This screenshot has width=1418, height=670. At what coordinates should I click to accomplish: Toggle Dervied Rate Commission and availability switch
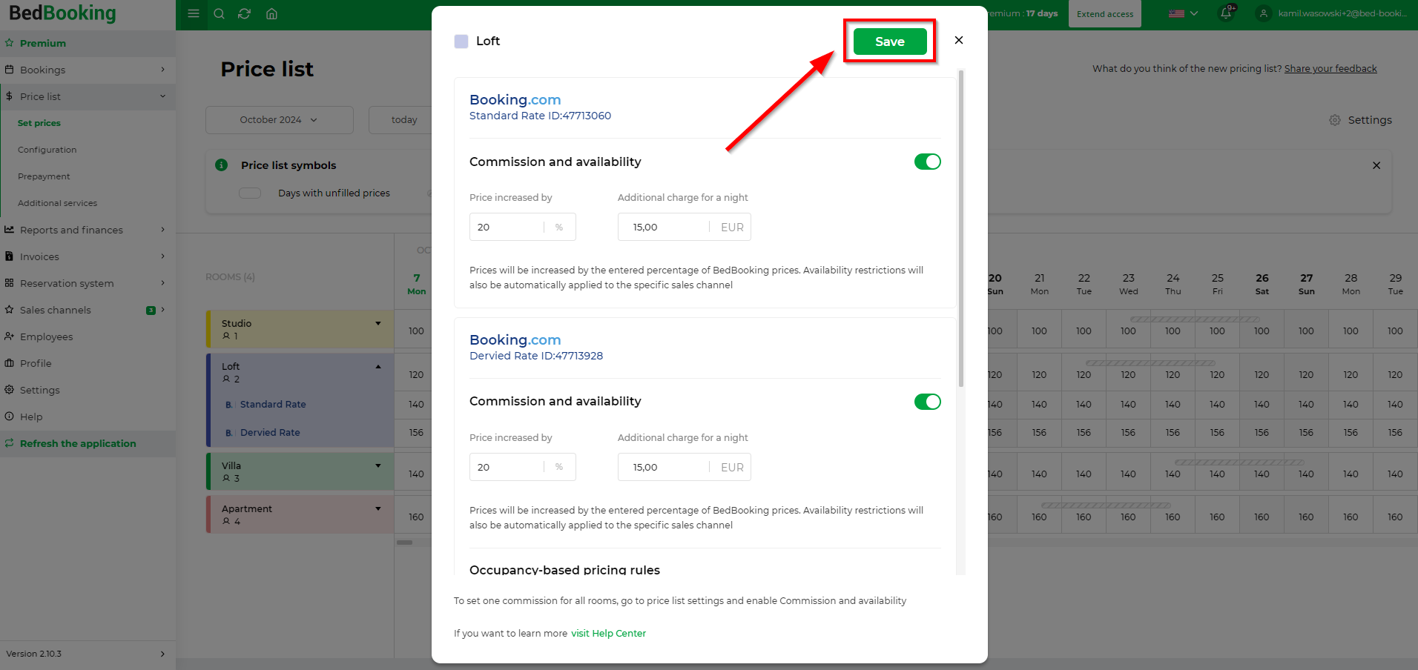pyautogui.click(x=927, y=402)
